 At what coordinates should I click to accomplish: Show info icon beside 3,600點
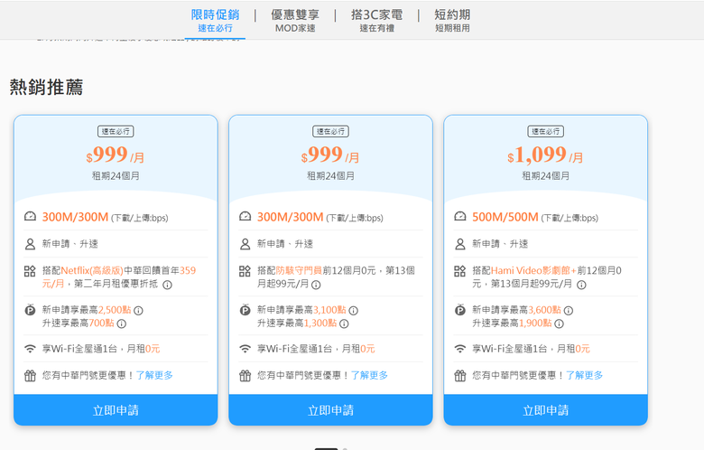[x=569, y=311]
